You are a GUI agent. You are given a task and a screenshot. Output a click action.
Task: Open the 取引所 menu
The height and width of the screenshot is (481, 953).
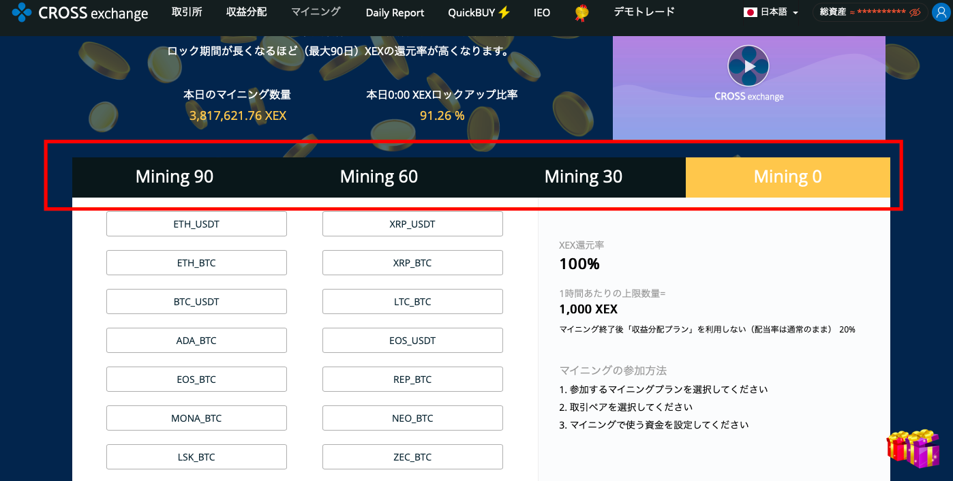pyautogui.click(x=186, y=12)
